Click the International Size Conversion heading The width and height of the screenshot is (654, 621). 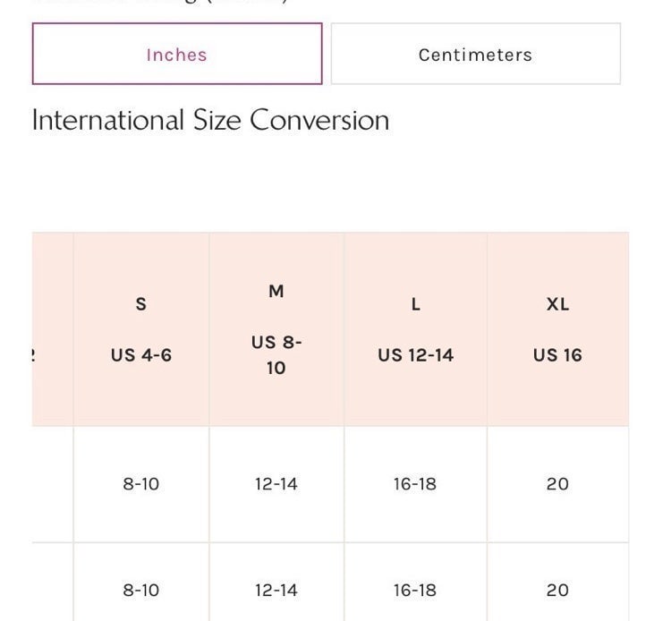[x=210, y=120]
